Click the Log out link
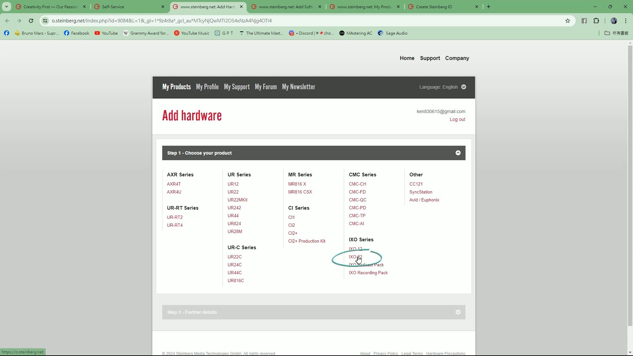The width and height of the screenshot is (633, 356). (x=457, y=119)
